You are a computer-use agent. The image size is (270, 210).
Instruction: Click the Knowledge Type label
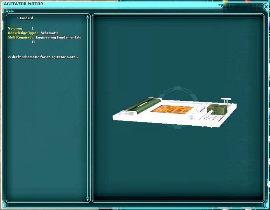(x=23, y=33)
